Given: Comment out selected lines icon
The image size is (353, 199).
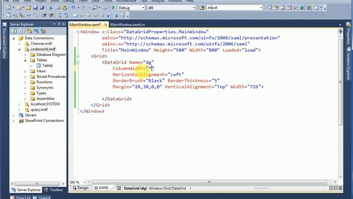Looking at the screenshot, I should coord(60,15).
